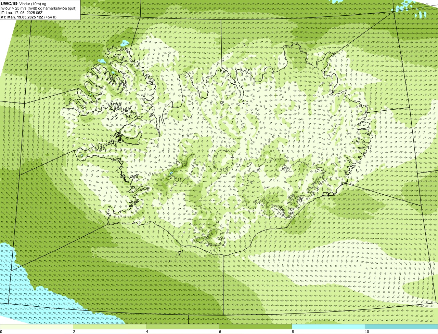Click the '6' scale label
Screen dimensions: 438x334
point(220,332)
